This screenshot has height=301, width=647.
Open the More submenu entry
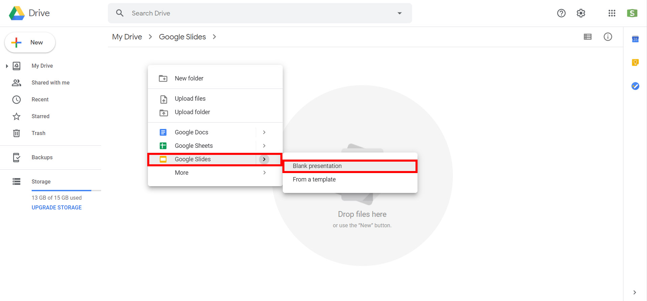(215, 173)
